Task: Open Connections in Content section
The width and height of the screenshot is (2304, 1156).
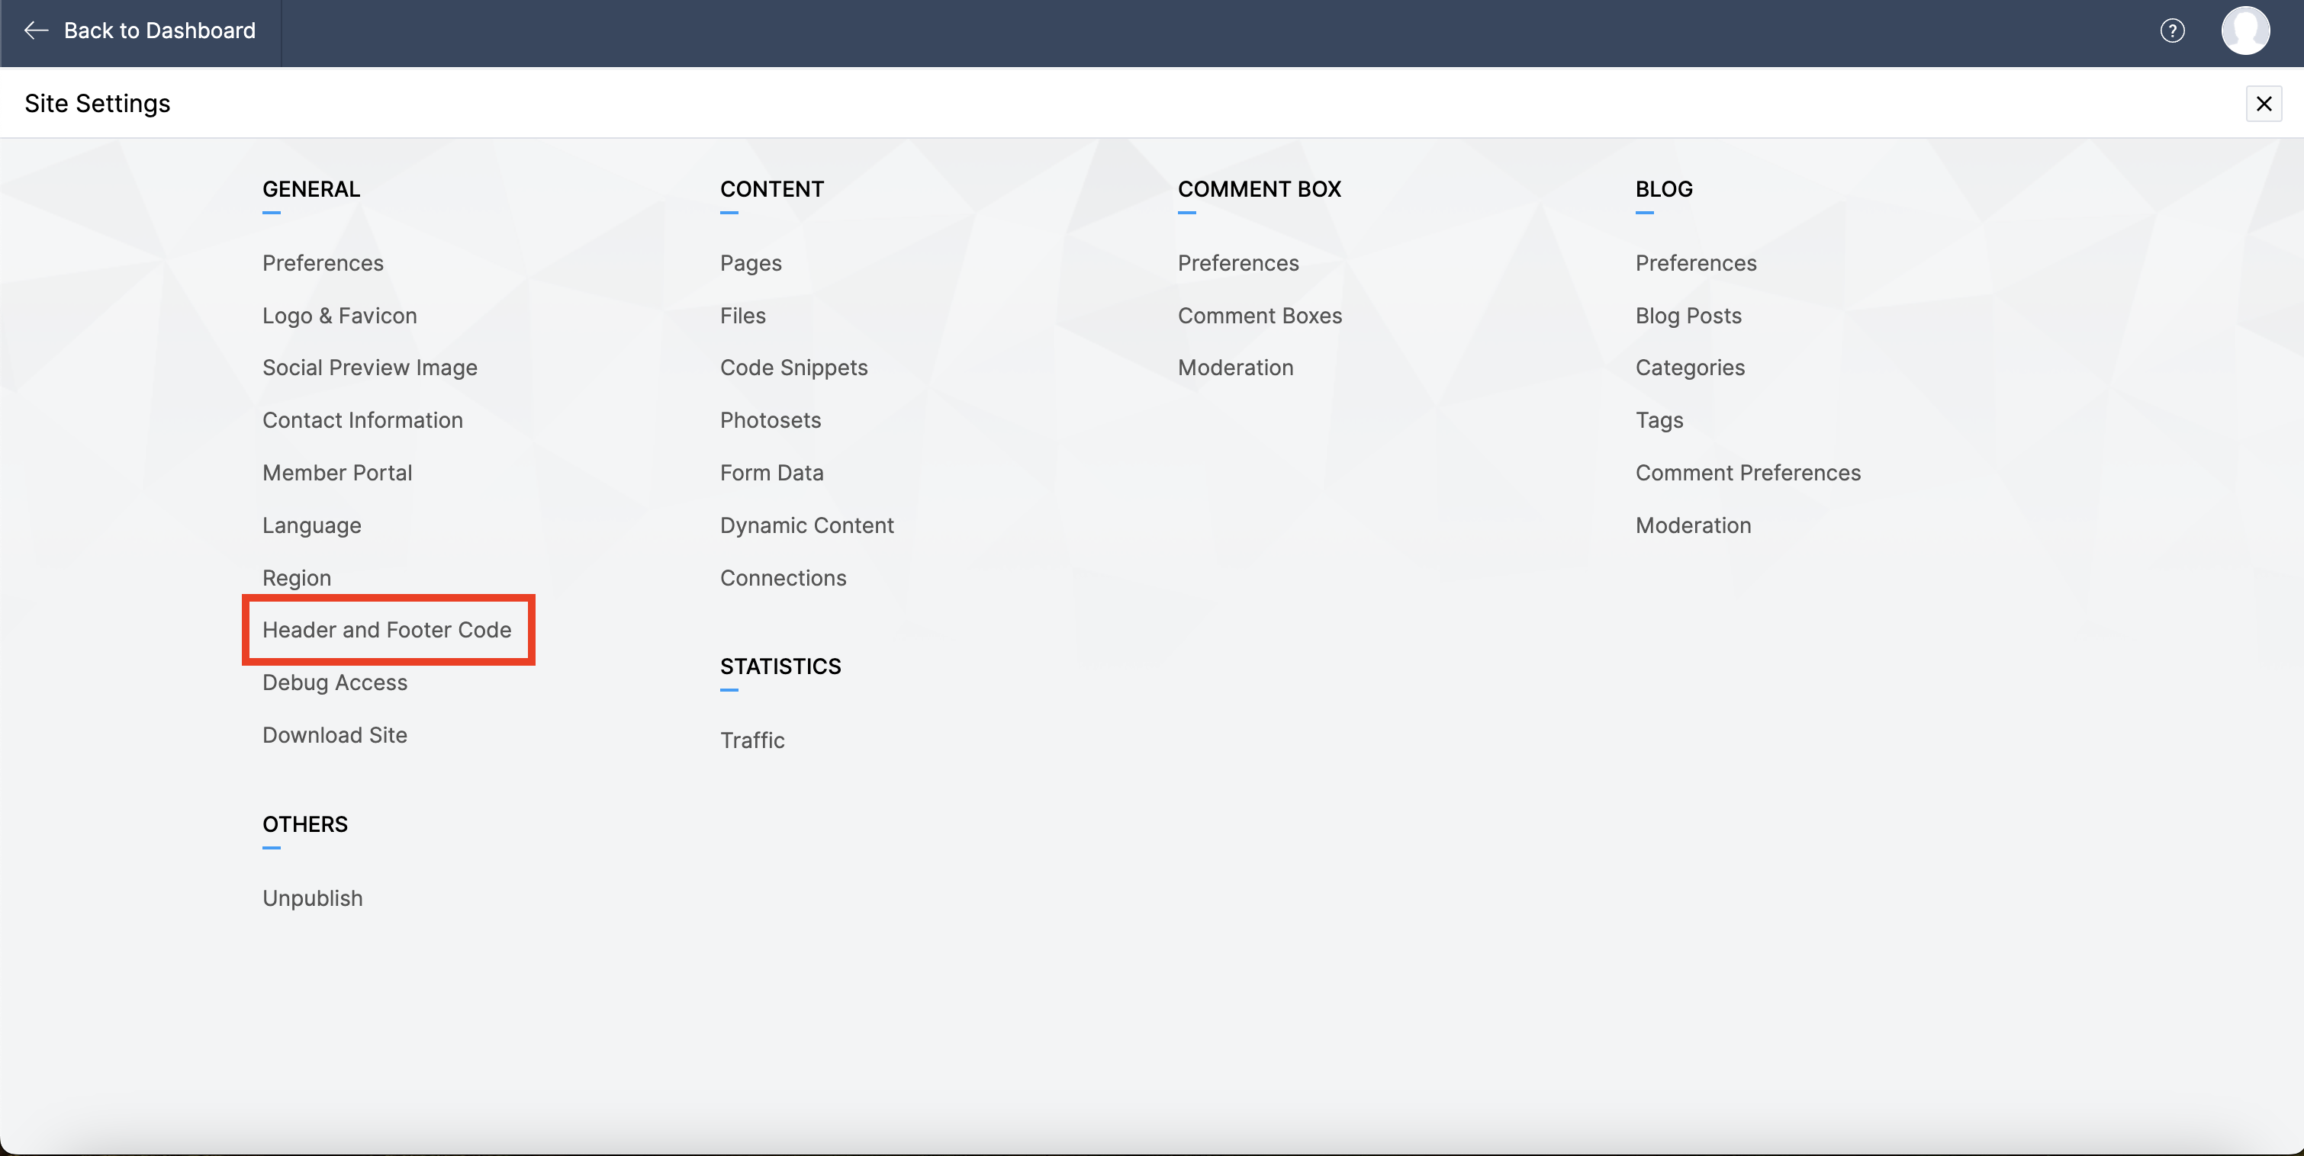Action: coord(783,579)
